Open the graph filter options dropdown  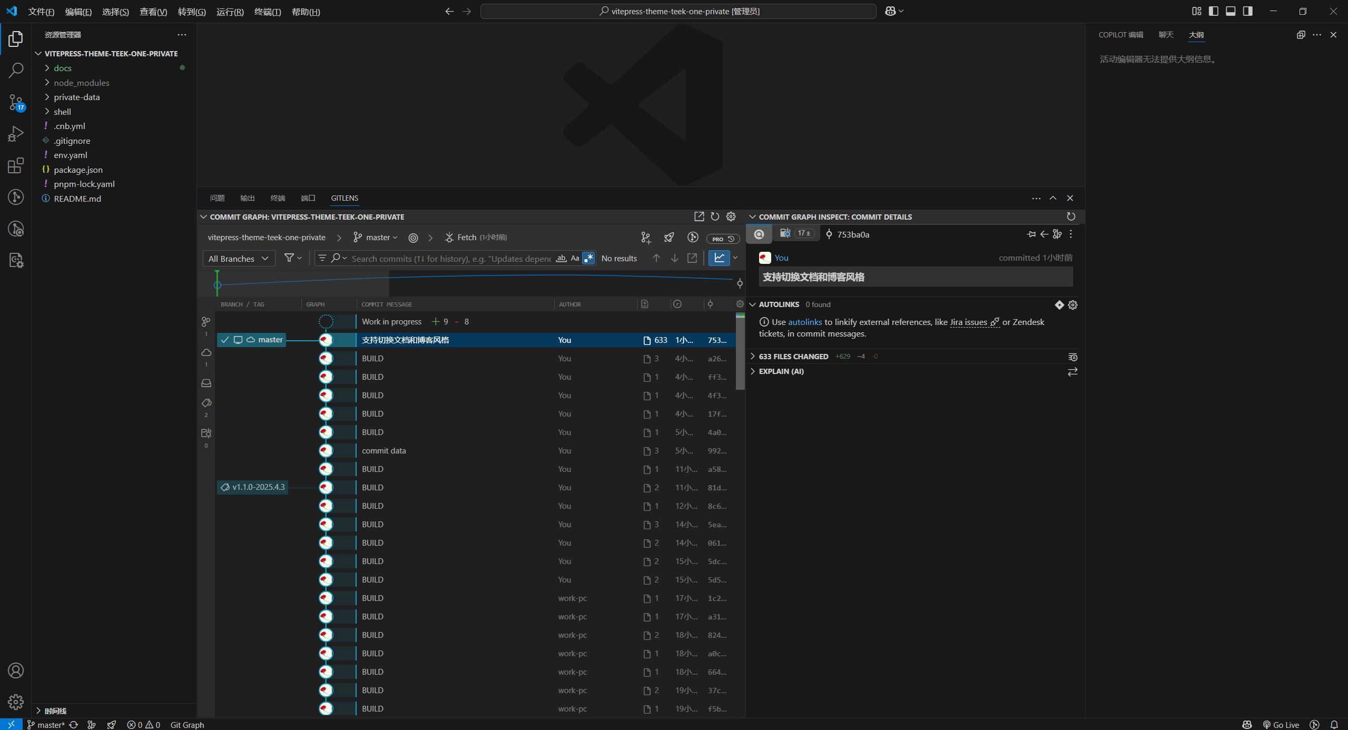[293, 258]
